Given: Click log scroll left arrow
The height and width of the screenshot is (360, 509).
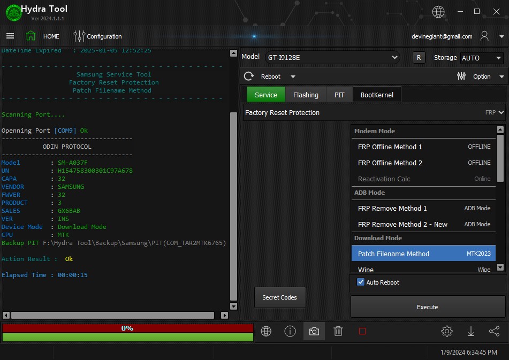Looking at the screenshot, I should click(6, 315).
